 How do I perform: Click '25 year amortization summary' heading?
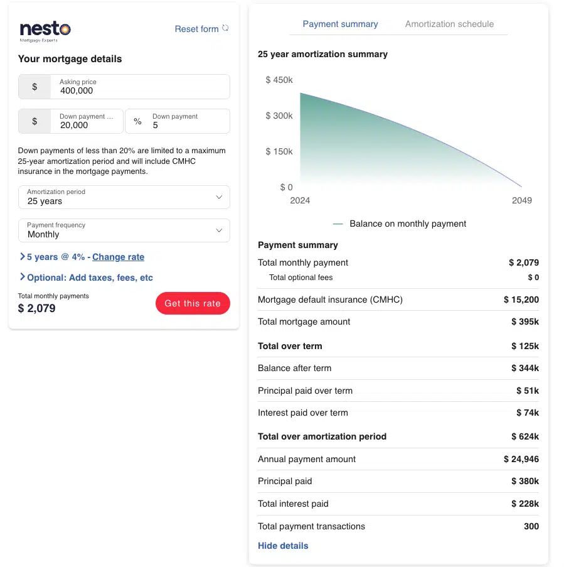pos(322,54)
